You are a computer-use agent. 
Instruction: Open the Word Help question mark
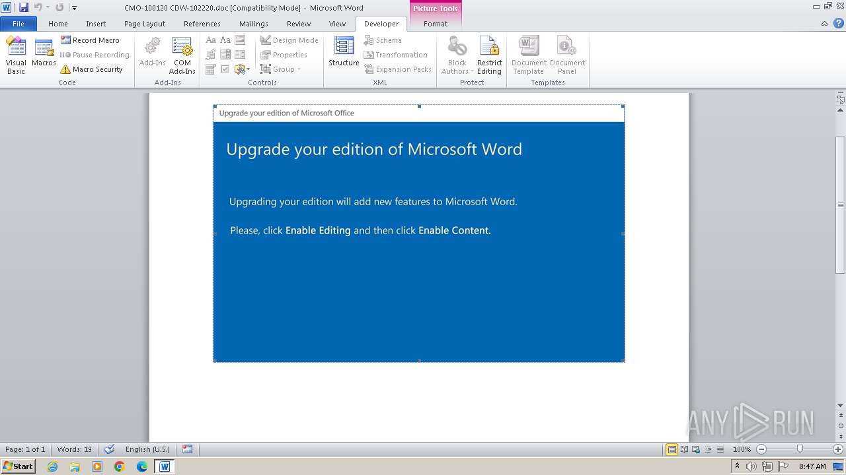click(839, 23)
